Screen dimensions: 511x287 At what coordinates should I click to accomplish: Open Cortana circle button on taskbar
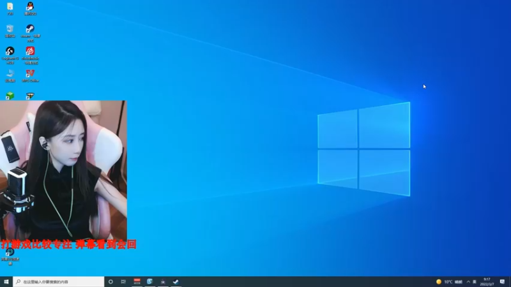111,282
